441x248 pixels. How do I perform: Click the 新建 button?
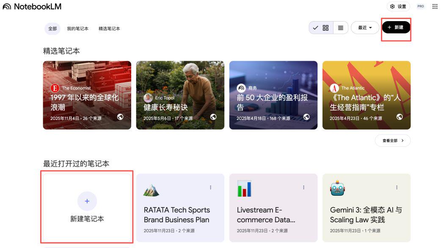click(395, 27)
